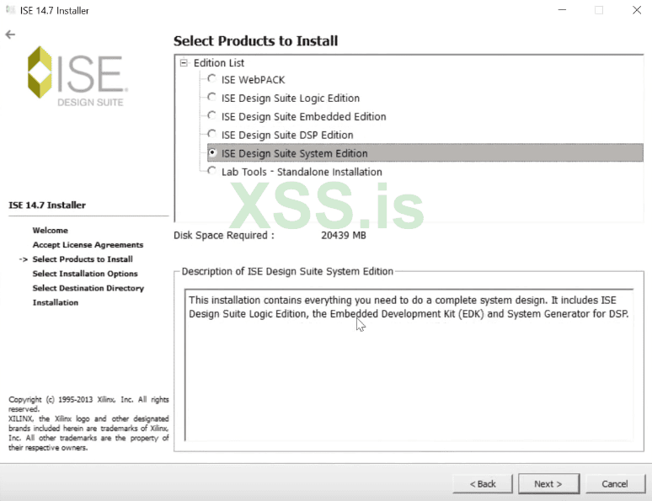Click the ISE Design Suite logo
652x501 pixels.
click(x=77, y=77)
